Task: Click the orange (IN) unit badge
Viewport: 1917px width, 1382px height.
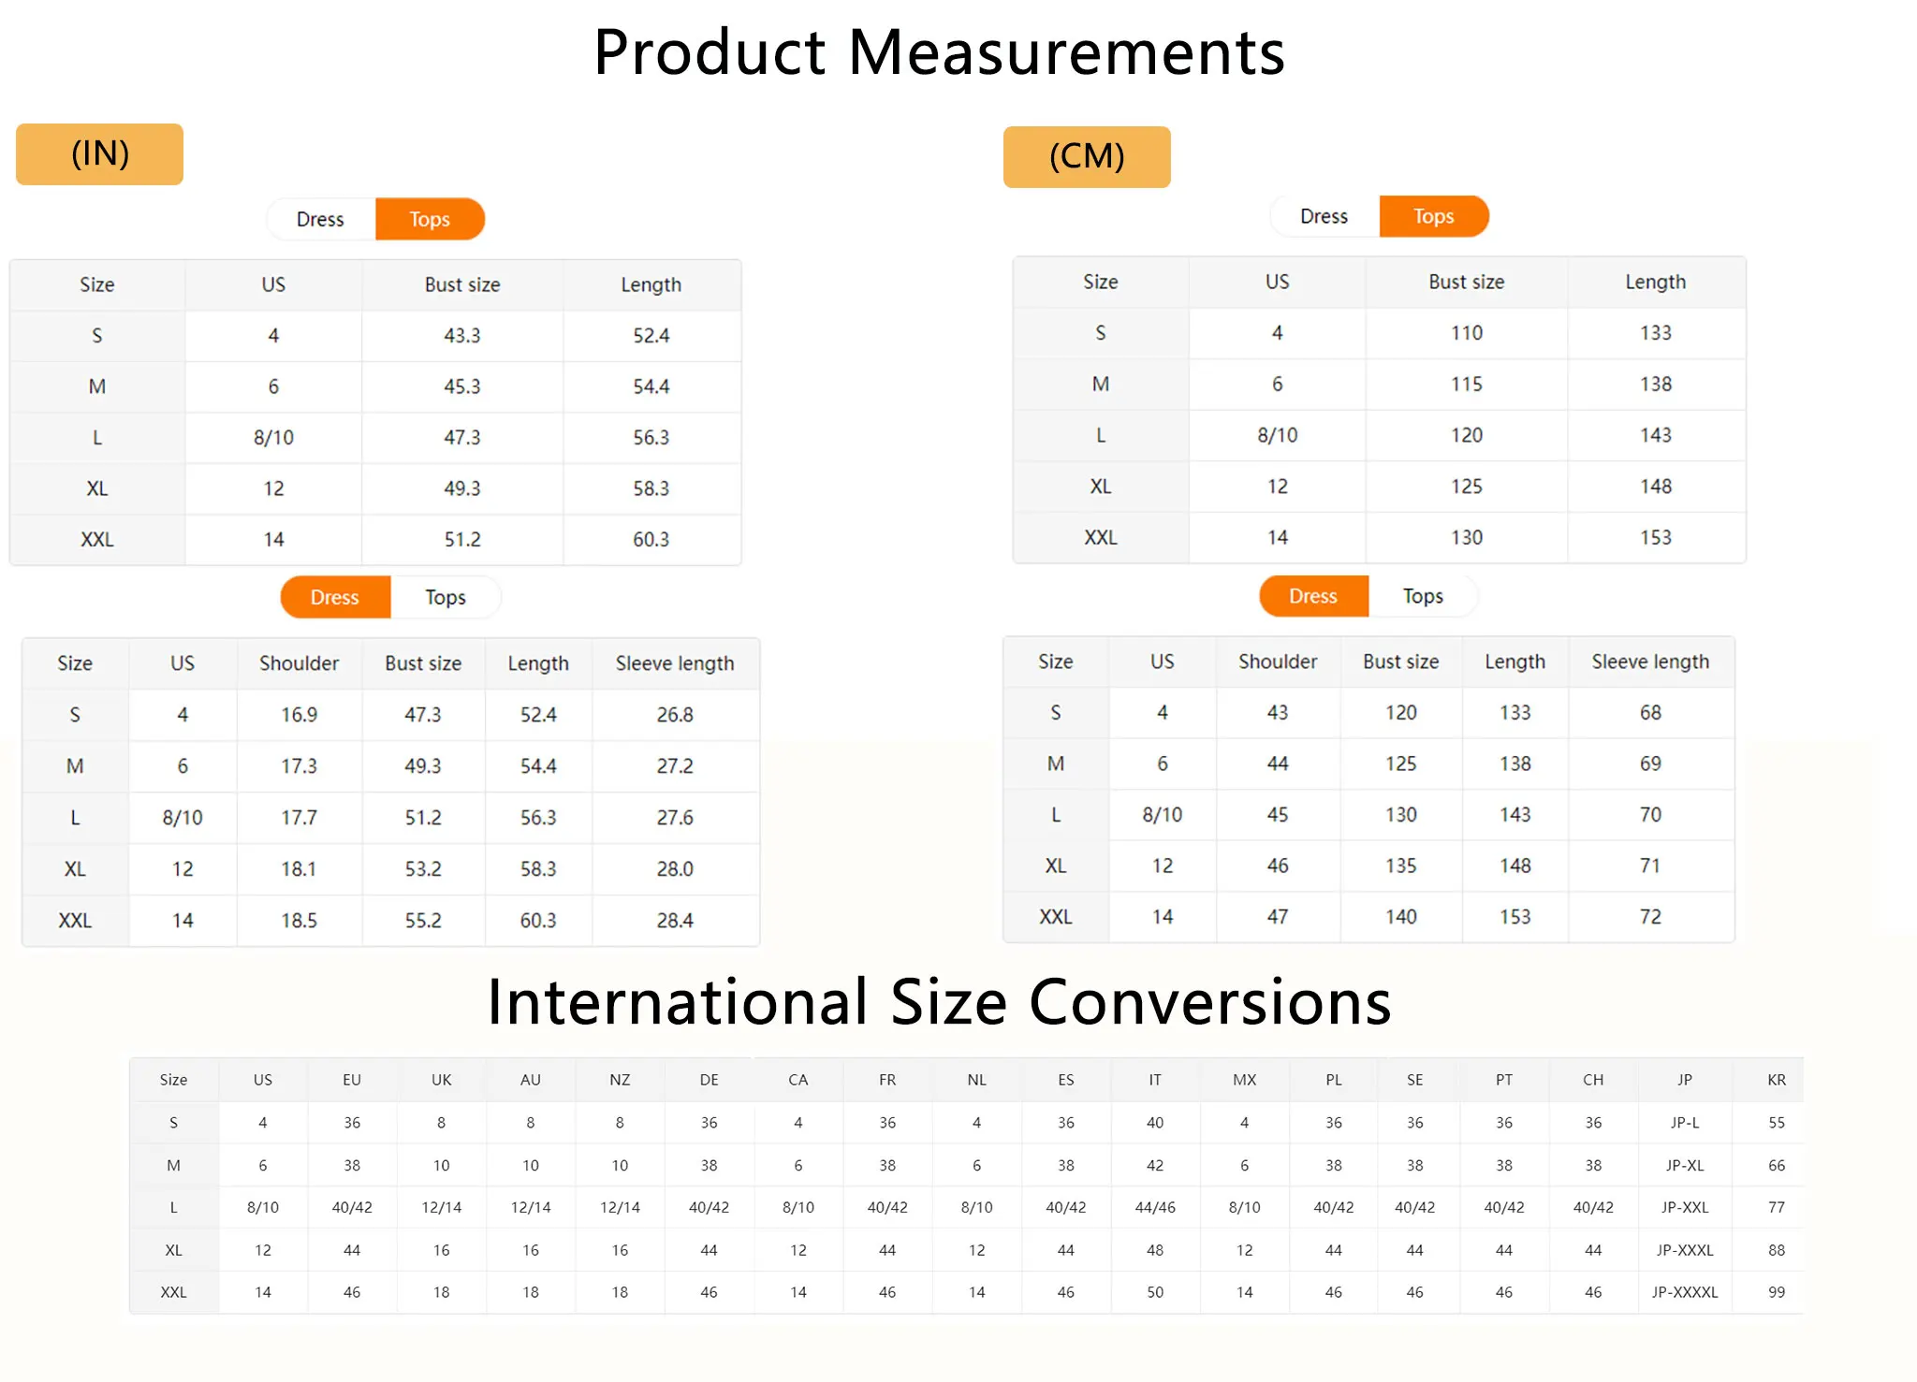Action: [99, 154]
